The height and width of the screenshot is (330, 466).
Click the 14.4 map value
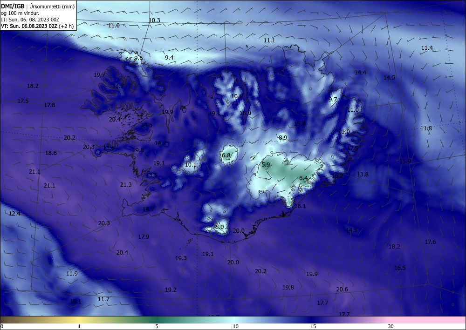[x=360, y=72]
